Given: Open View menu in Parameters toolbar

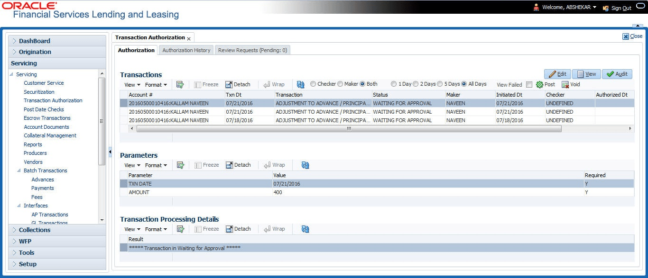Looking at the screenshot, I should pos(132,165).
